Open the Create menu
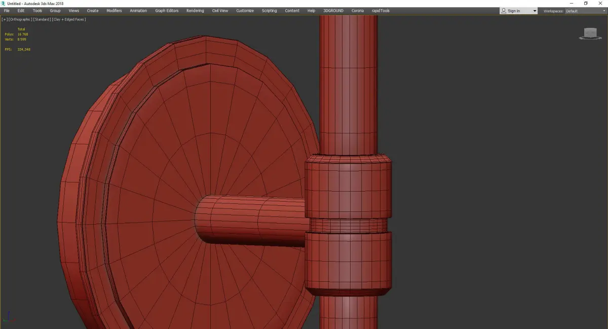This screenshot has width=608, height=329. (x=93, y=11)
